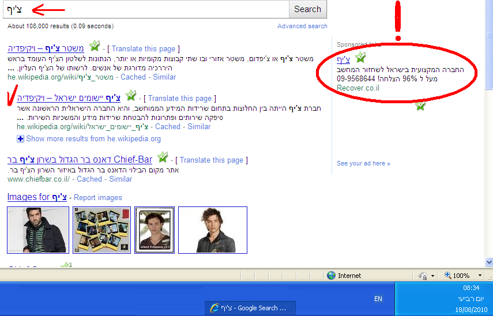This screenshot has height=316, width=493.
Task: Click Translate this page for the Chief-Bar result
Action: [211, 160]
